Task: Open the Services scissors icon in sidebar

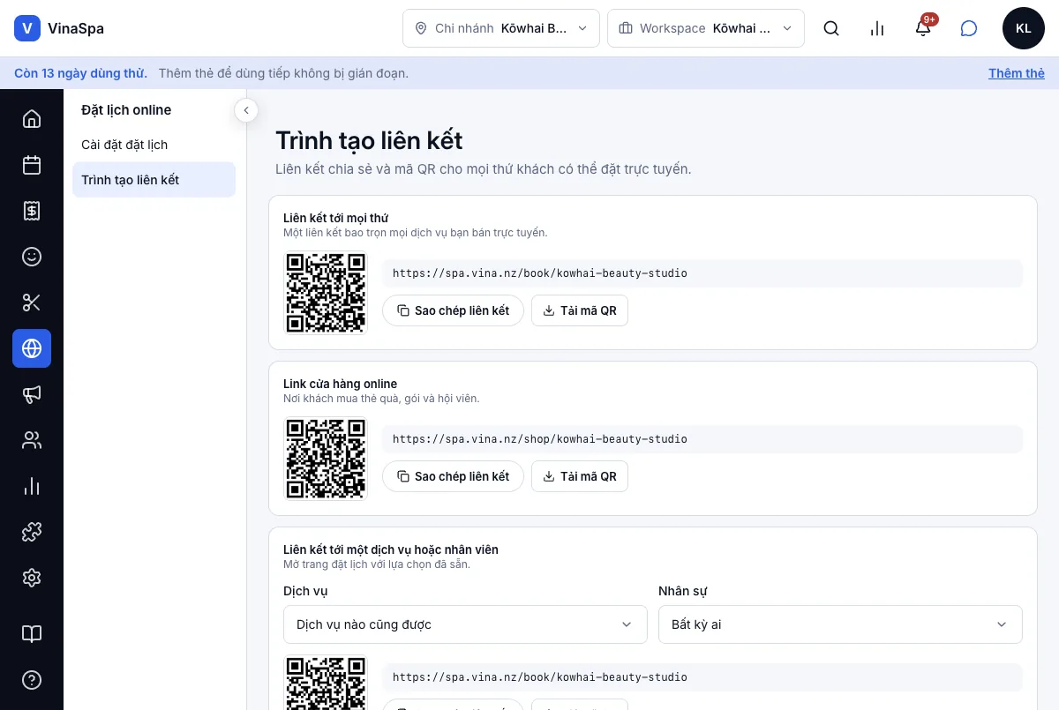Action: tap(32, 302)
